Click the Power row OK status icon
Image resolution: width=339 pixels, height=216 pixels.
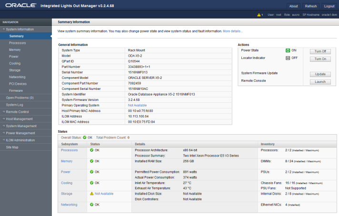pyautogui.click(x=92, y=172)
